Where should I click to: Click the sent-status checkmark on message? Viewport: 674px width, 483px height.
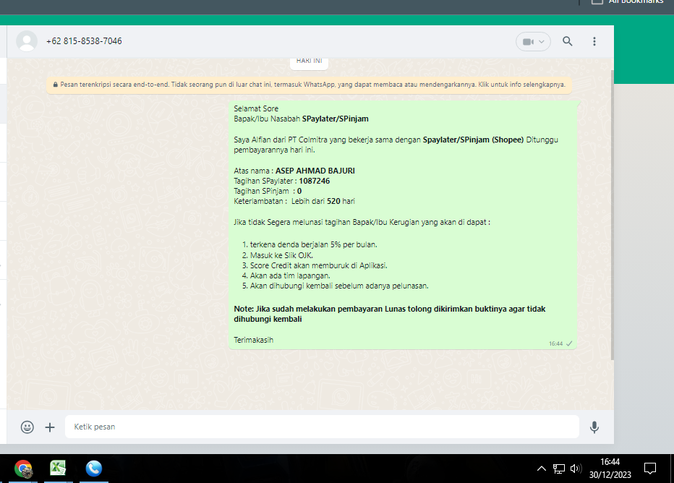[569, 343]
